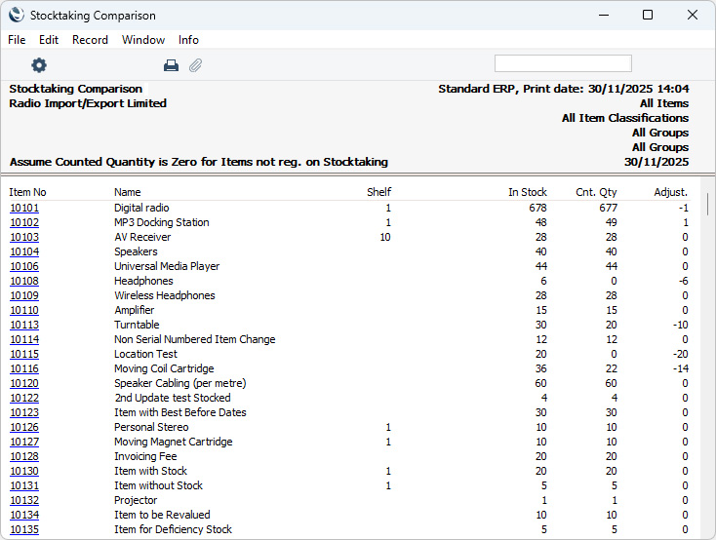Open item 10120 link
Viewport: 716px width, 540px height.
(24, 383)
